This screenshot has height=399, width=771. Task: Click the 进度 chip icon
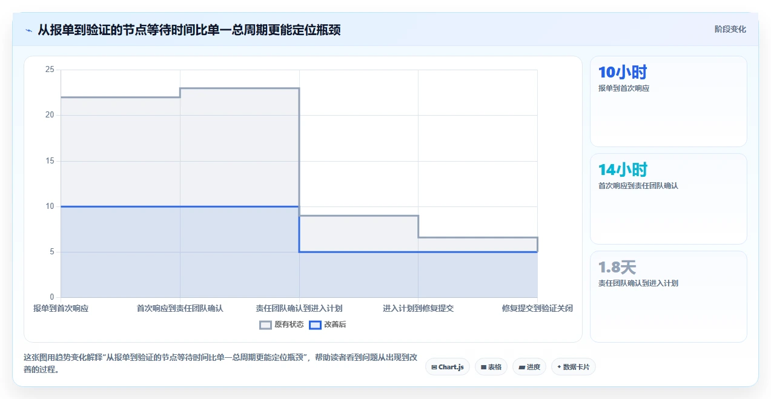click(521, 367)
